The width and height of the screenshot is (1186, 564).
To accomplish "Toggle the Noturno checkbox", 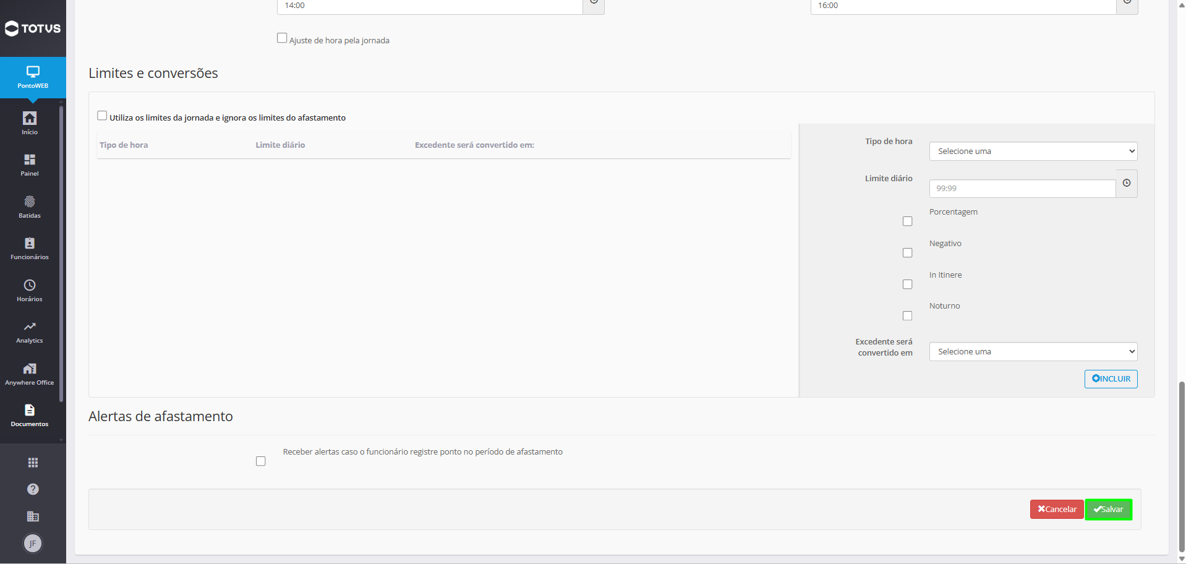I will (907, 316).
